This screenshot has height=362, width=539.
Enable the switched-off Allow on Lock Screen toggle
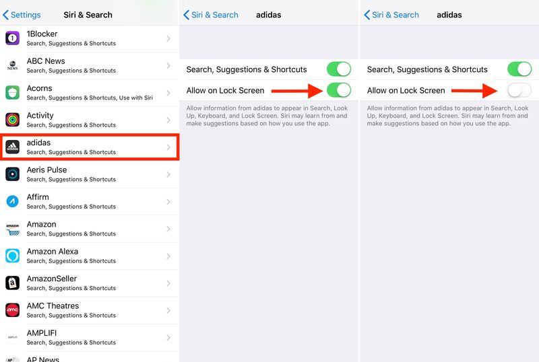click(x=519, y=90)
